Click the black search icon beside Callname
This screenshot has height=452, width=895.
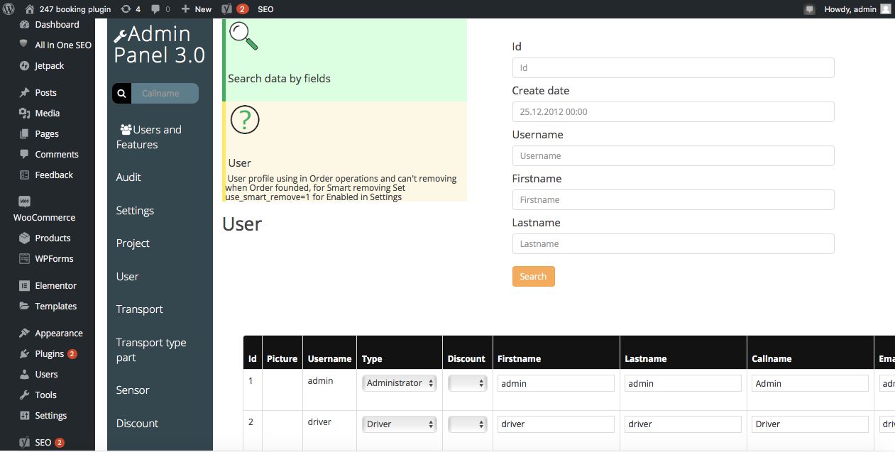121,94
